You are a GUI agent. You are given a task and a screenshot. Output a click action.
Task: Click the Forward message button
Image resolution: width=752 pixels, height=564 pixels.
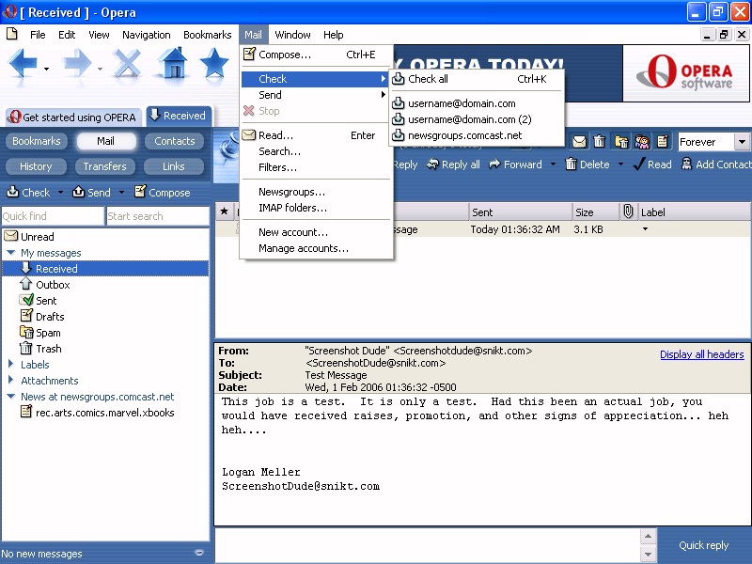tap(515, 164)
